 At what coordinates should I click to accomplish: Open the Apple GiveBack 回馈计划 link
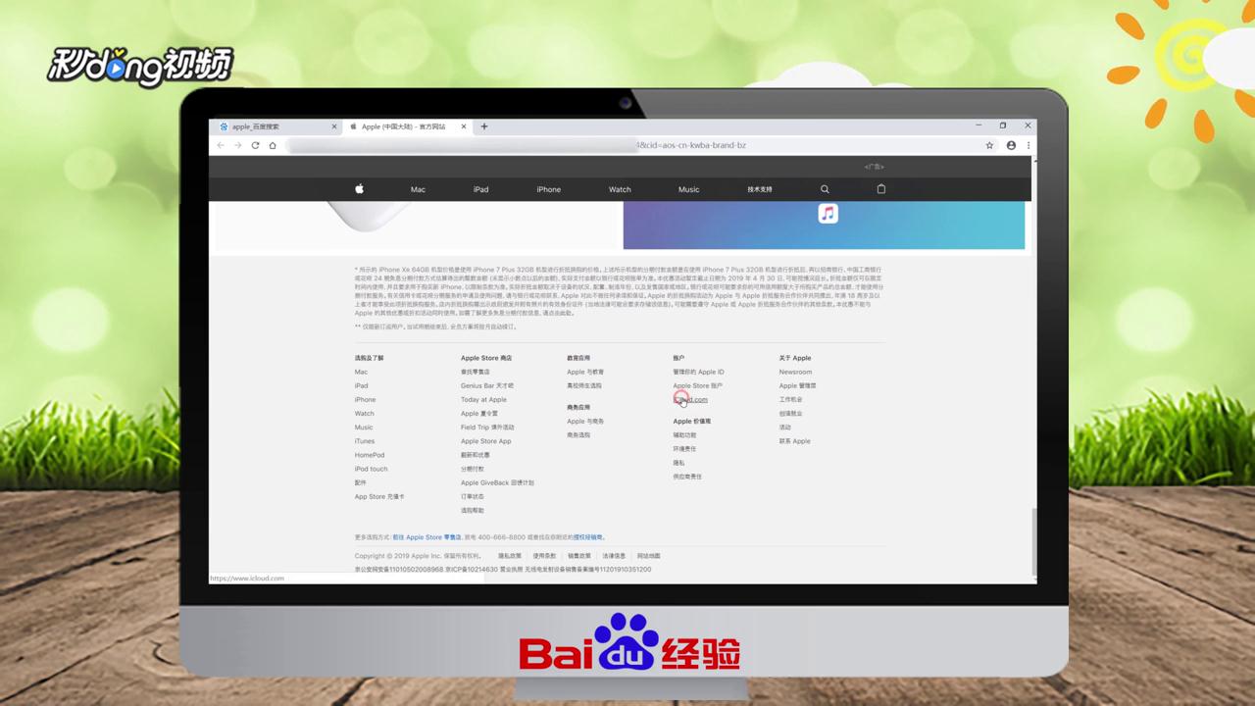pyautogui.click(x=497, y=483)
